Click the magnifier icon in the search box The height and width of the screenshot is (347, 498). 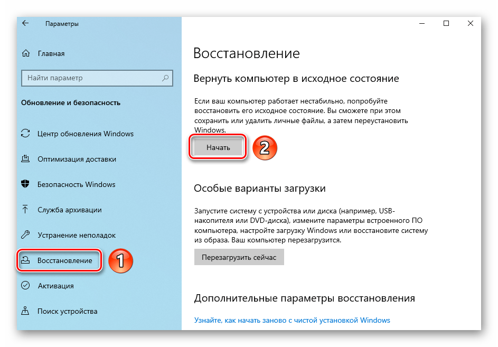(x=165, y=78)
